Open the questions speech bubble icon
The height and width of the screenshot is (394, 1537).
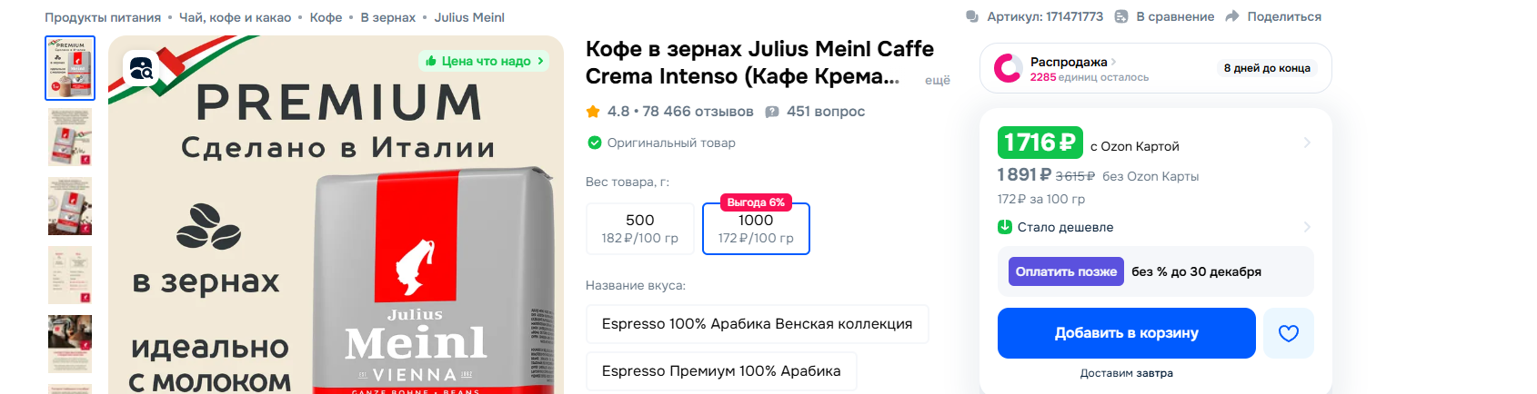pos(772,112)
